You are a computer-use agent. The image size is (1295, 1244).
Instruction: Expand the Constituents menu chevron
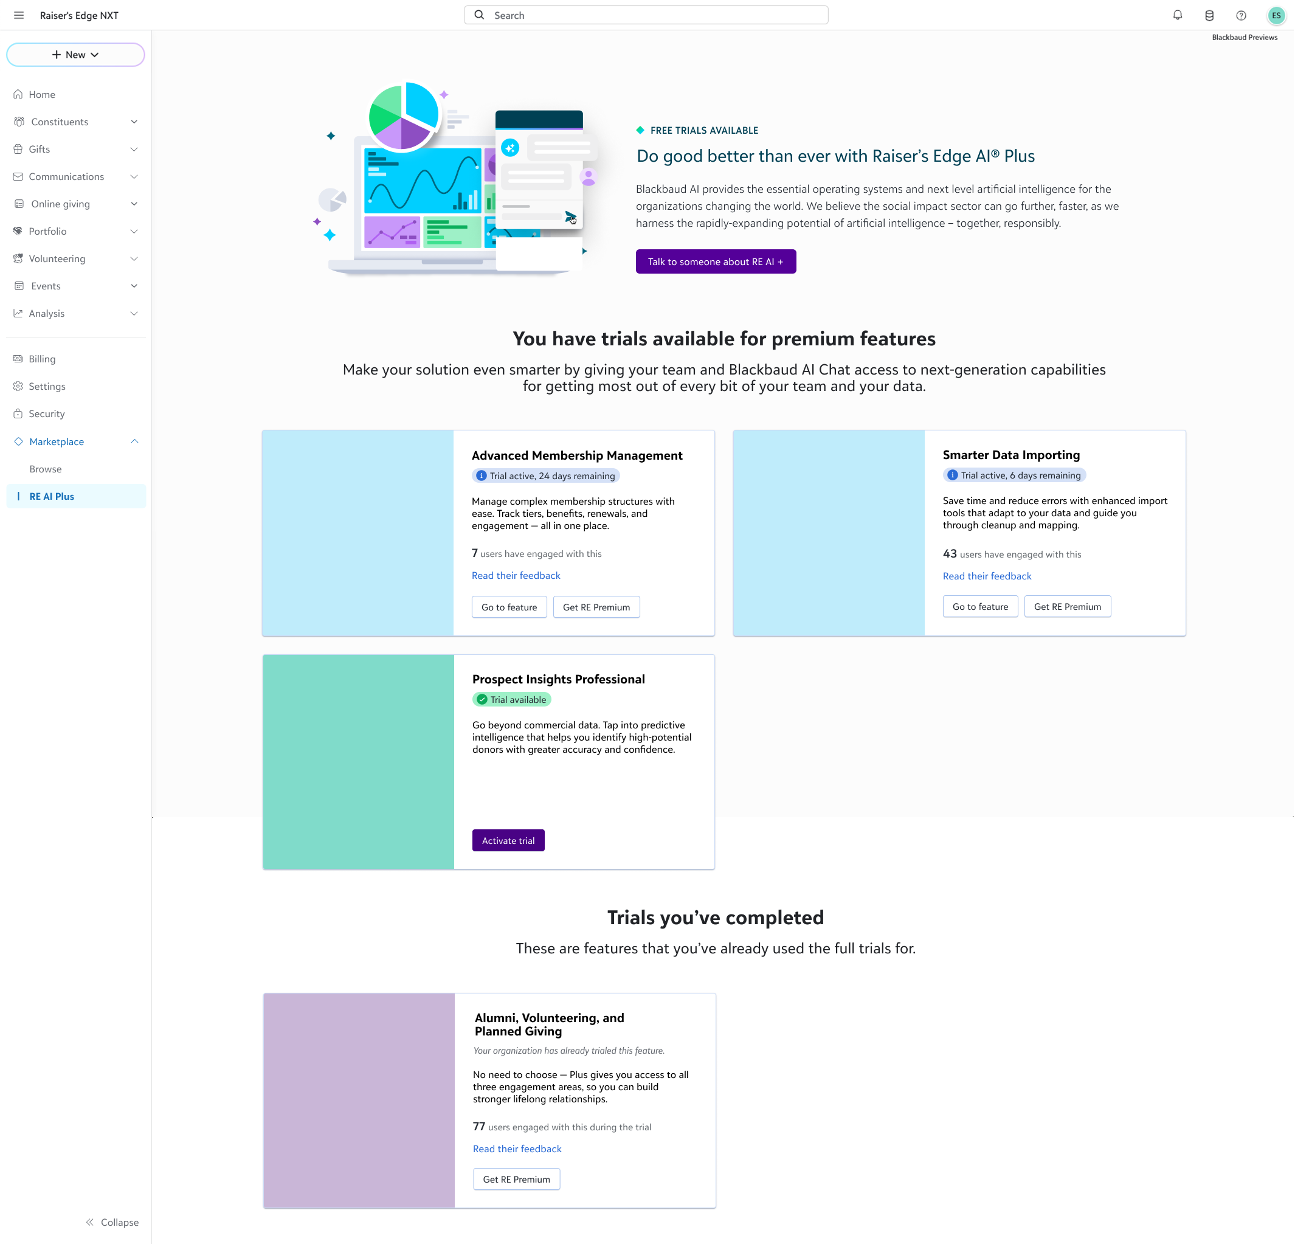coord(134,122)
